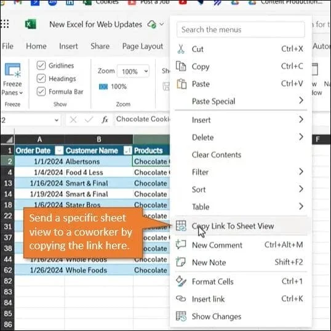Click the workbook title New Excel for Web Updates

coord(95,24)
